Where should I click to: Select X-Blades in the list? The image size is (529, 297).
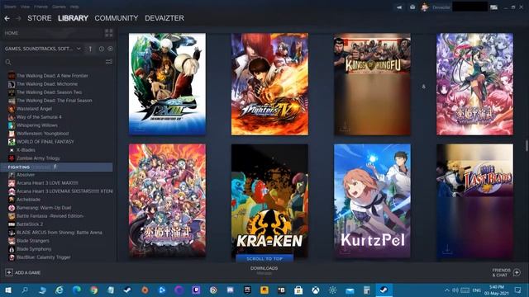(x=26, y=150)
